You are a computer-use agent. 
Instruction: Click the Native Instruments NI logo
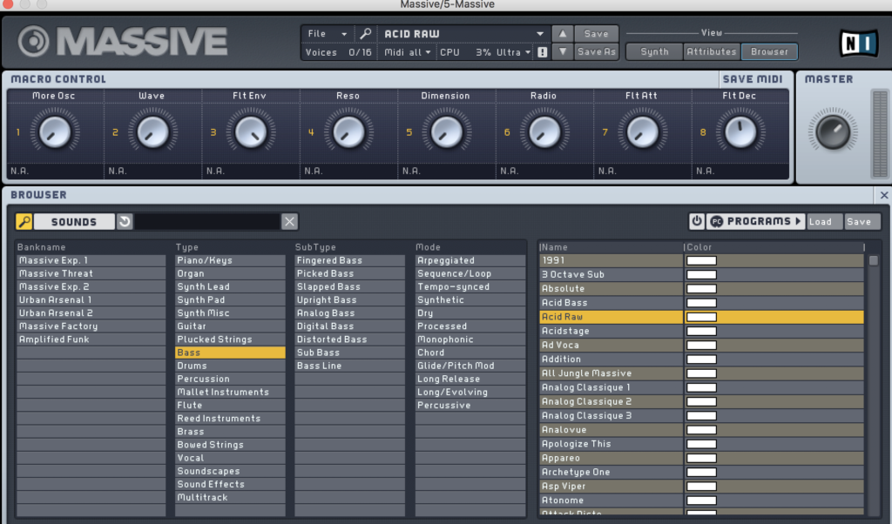coord(857,44)
